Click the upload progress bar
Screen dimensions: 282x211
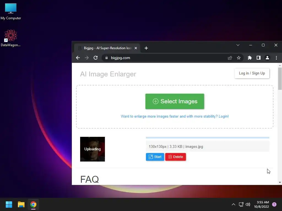coord(208,138)
